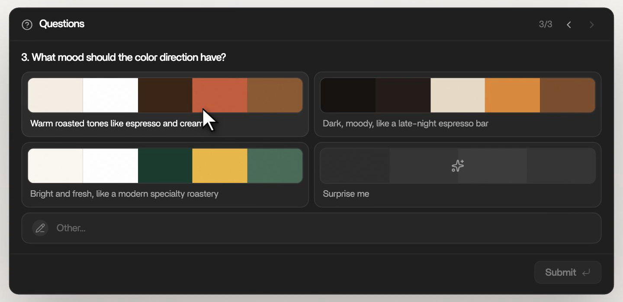The height and width of the screenshot is (302, 623).
Task: Click the terracotta orange swatch in warm palette
Action: pyautogui.click(x=220, y=95)
